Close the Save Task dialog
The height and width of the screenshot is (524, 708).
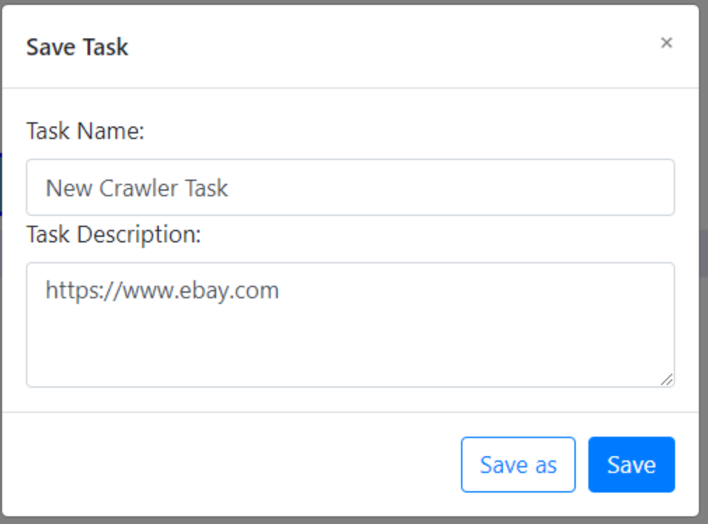pyautogui.click(x=667, y=43)
